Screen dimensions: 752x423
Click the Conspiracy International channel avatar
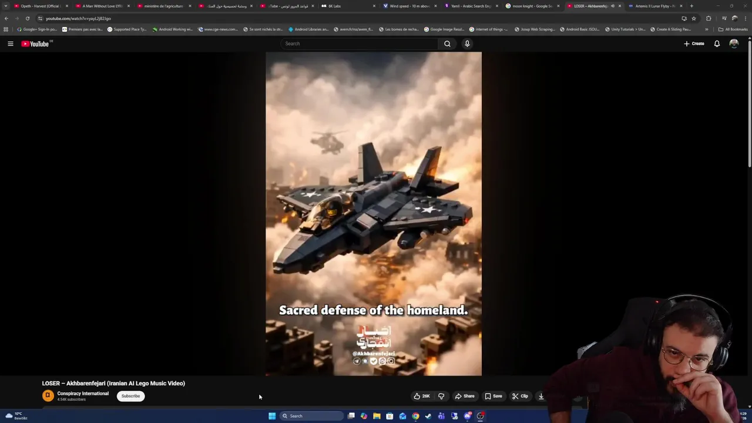click(x=48, y=396)
